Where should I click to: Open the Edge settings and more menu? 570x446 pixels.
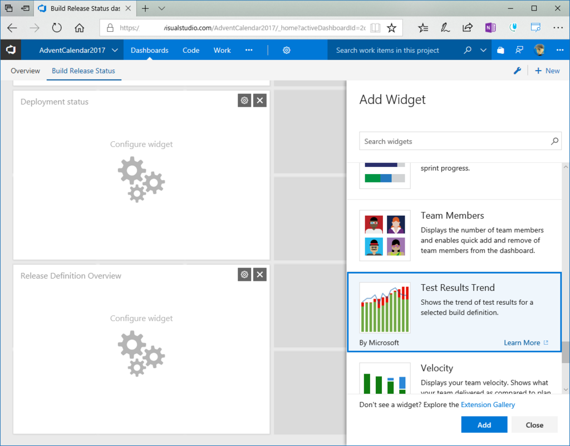tap(558, 28)
